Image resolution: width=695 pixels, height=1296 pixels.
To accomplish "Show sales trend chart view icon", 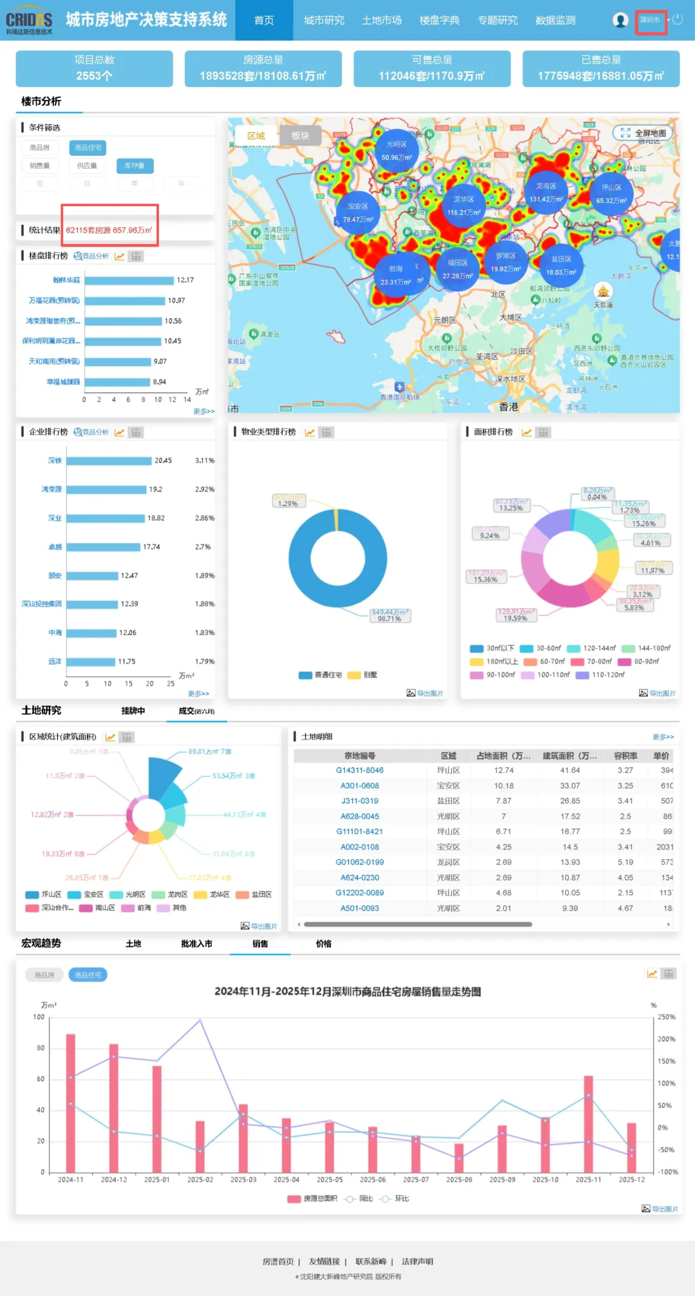I will 653,973.
